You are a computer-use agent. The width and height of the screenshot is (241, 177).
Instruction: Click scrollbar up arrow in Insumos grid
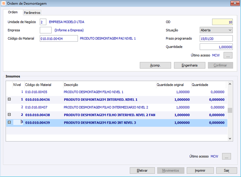[230, 84]
